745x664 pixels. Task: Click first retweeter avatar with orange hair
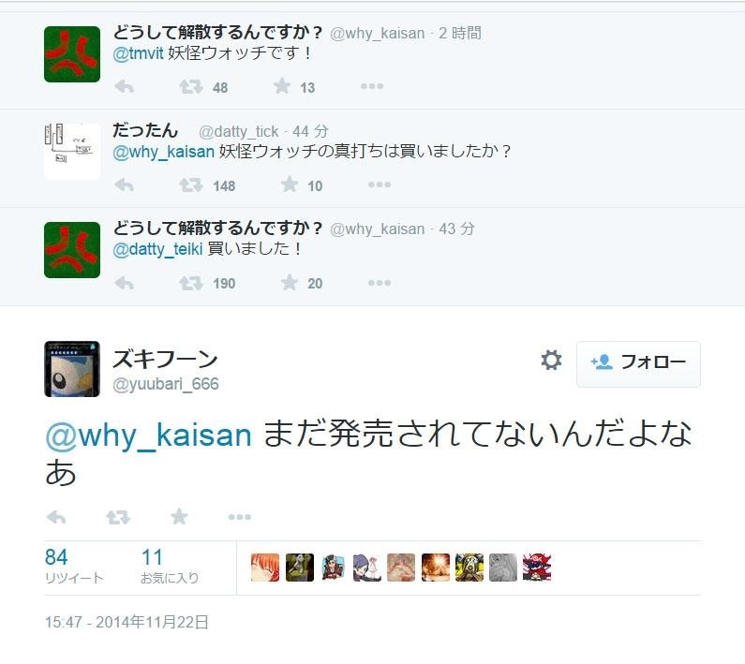coord(264,568)
